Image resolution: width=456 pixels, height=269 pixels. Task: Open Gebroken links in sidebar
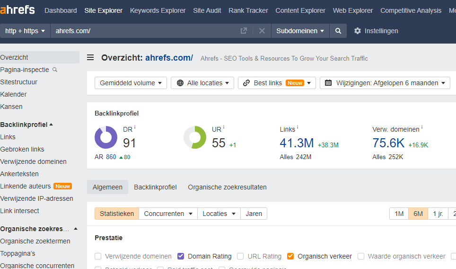click(x=22, y=149)
